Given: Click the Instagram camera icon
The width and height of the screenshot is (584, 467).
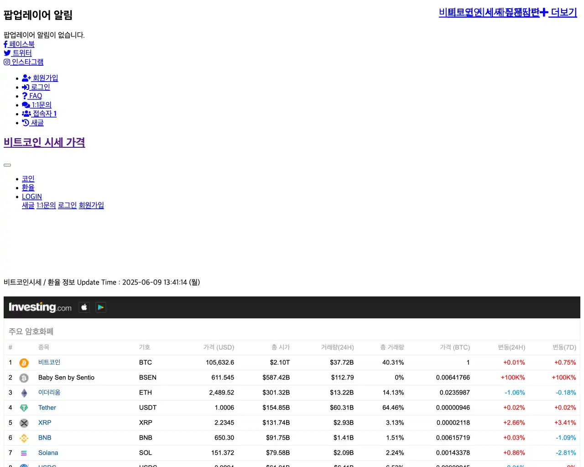Looking at the screenshot, I should point(7,62).
